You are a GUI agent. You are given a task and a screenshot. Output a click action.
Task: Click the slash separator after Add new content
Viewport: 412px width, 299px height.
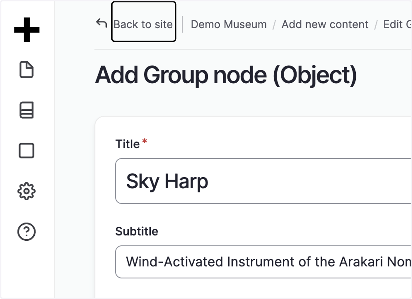(x=376, y=25)
